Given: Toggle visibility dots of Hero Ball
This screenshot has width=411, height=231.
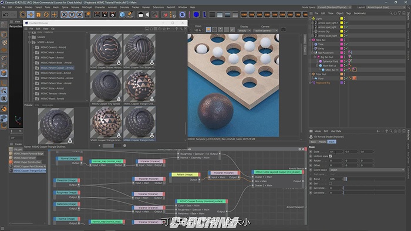Looking at the screenshot, I should click(x=345, y=40).
